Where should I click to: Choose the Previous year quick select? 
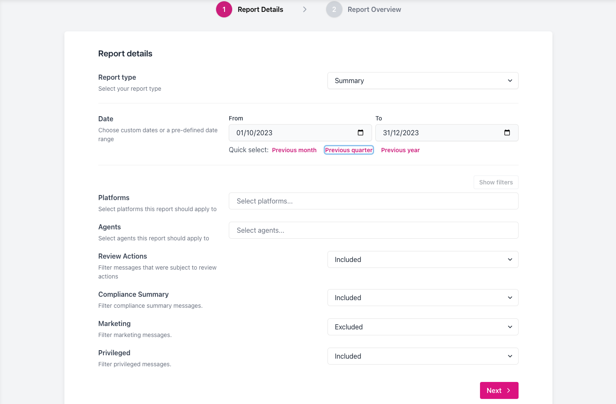(400, 150)
